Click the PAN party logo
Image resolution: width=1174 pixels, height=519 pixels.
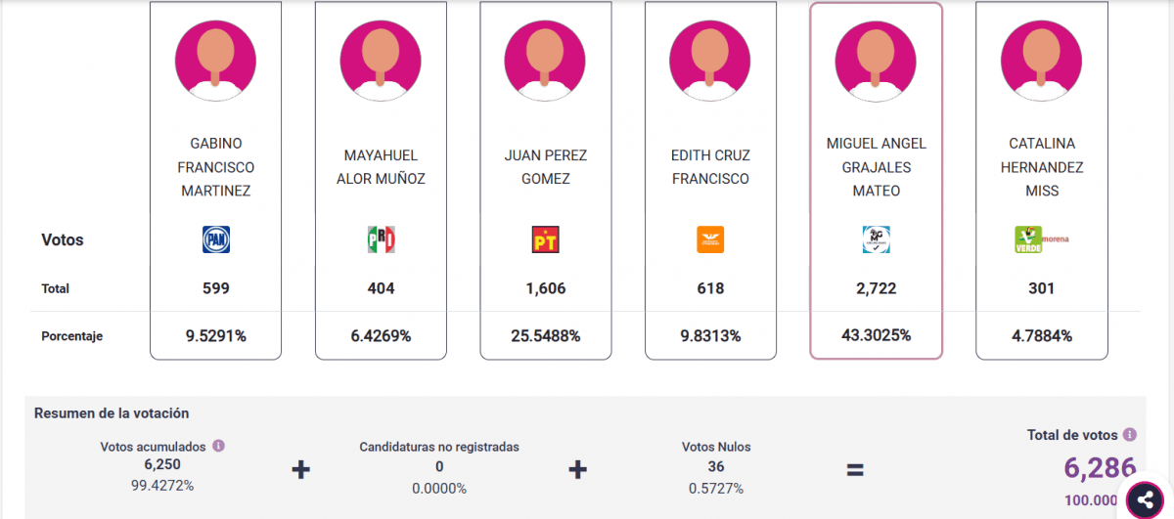tap(215, 239)
